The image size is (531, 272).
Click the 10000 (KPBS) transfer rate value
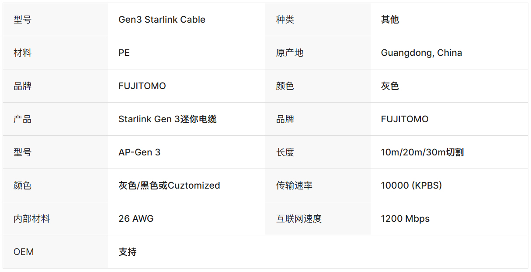click(x=411, y=186)
